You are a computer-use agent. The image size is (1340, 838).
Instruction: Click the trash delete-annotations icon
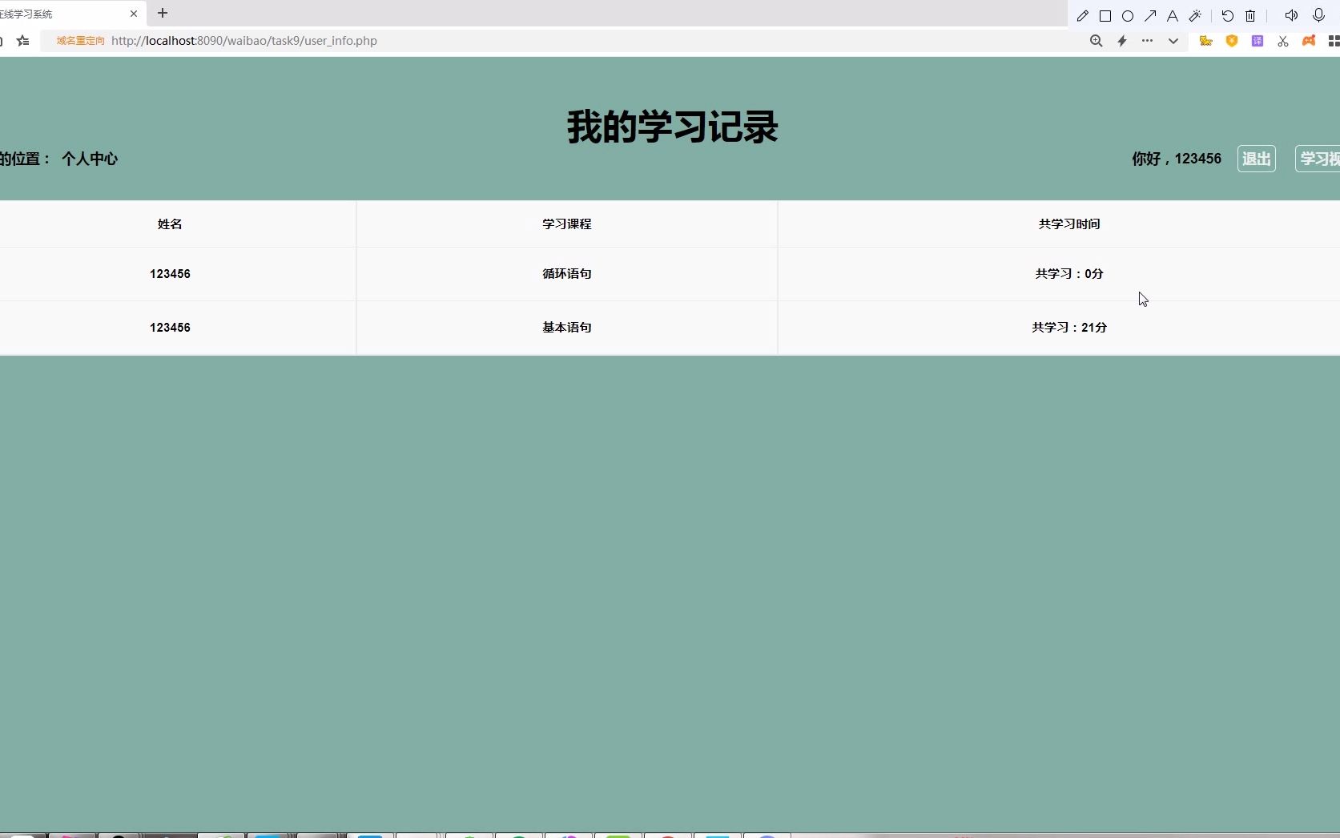pyautogui.click(x=1250, y=15)
